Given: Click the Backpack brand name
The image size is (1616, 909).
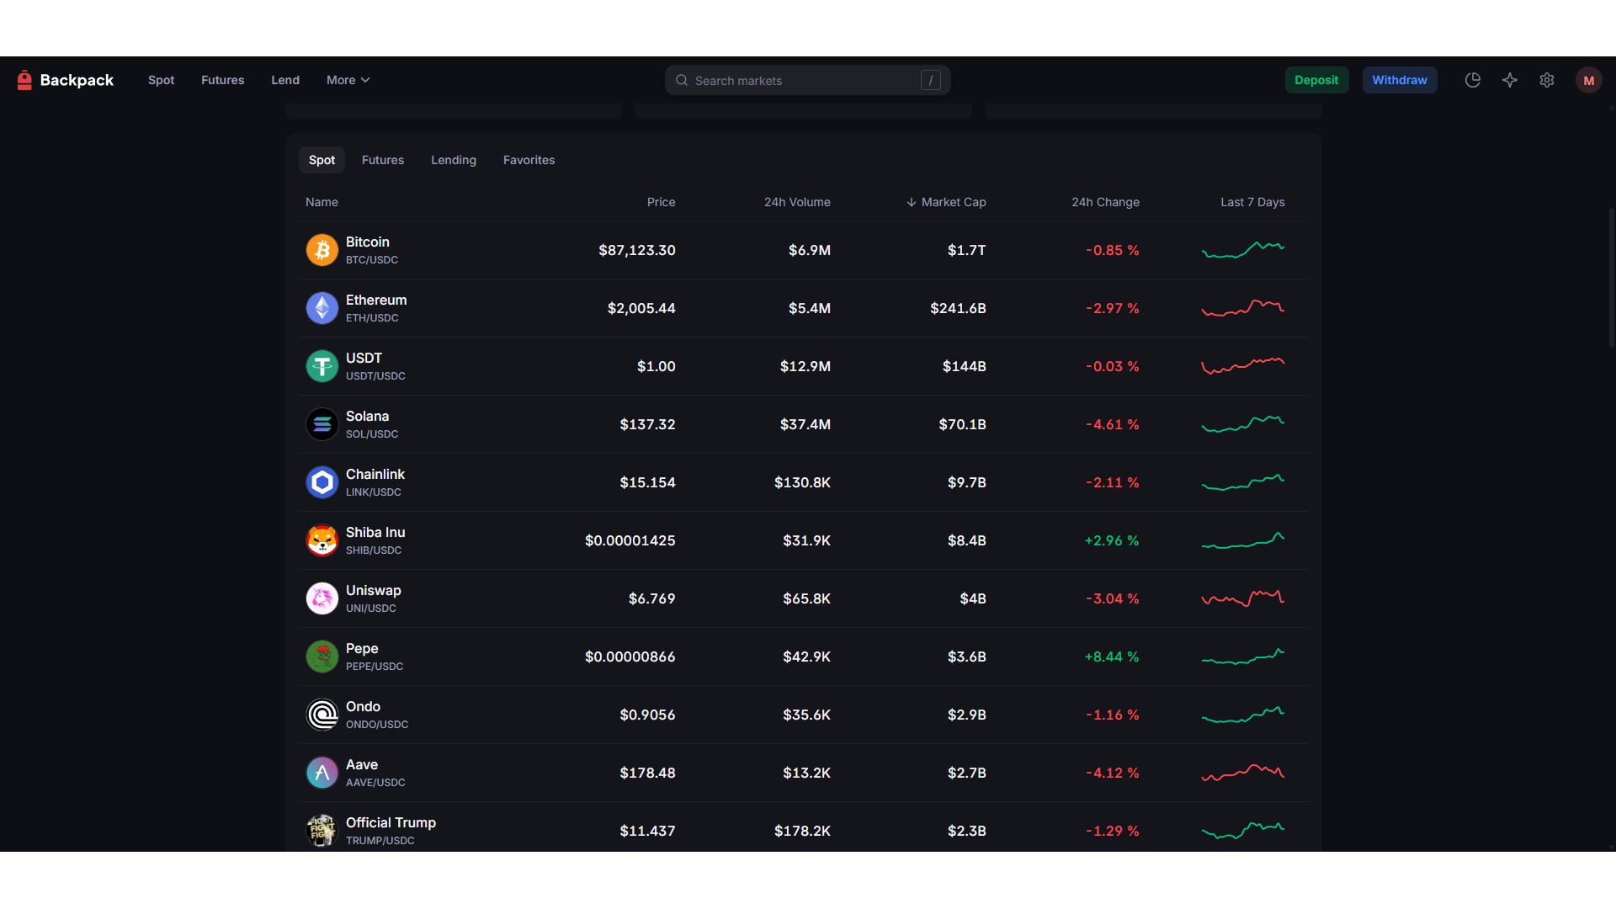Looking at the screenshot, I should pos(77,80).
